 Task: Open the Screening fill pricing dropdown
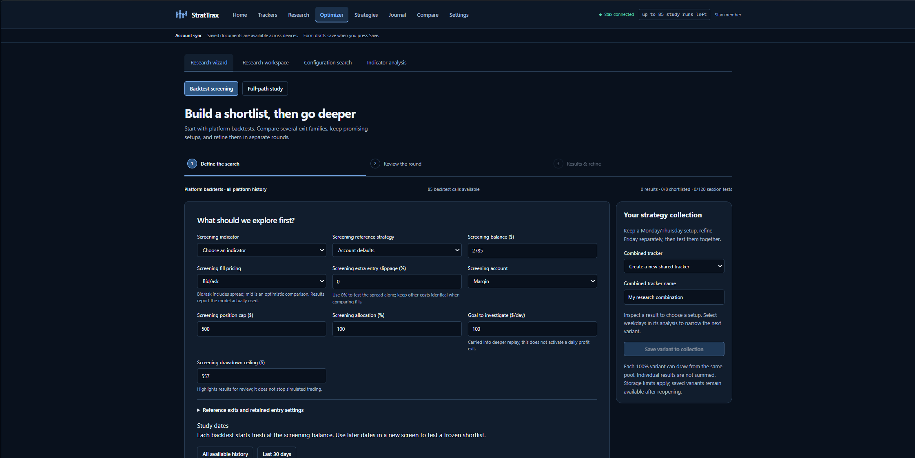(x=261, y=281)
